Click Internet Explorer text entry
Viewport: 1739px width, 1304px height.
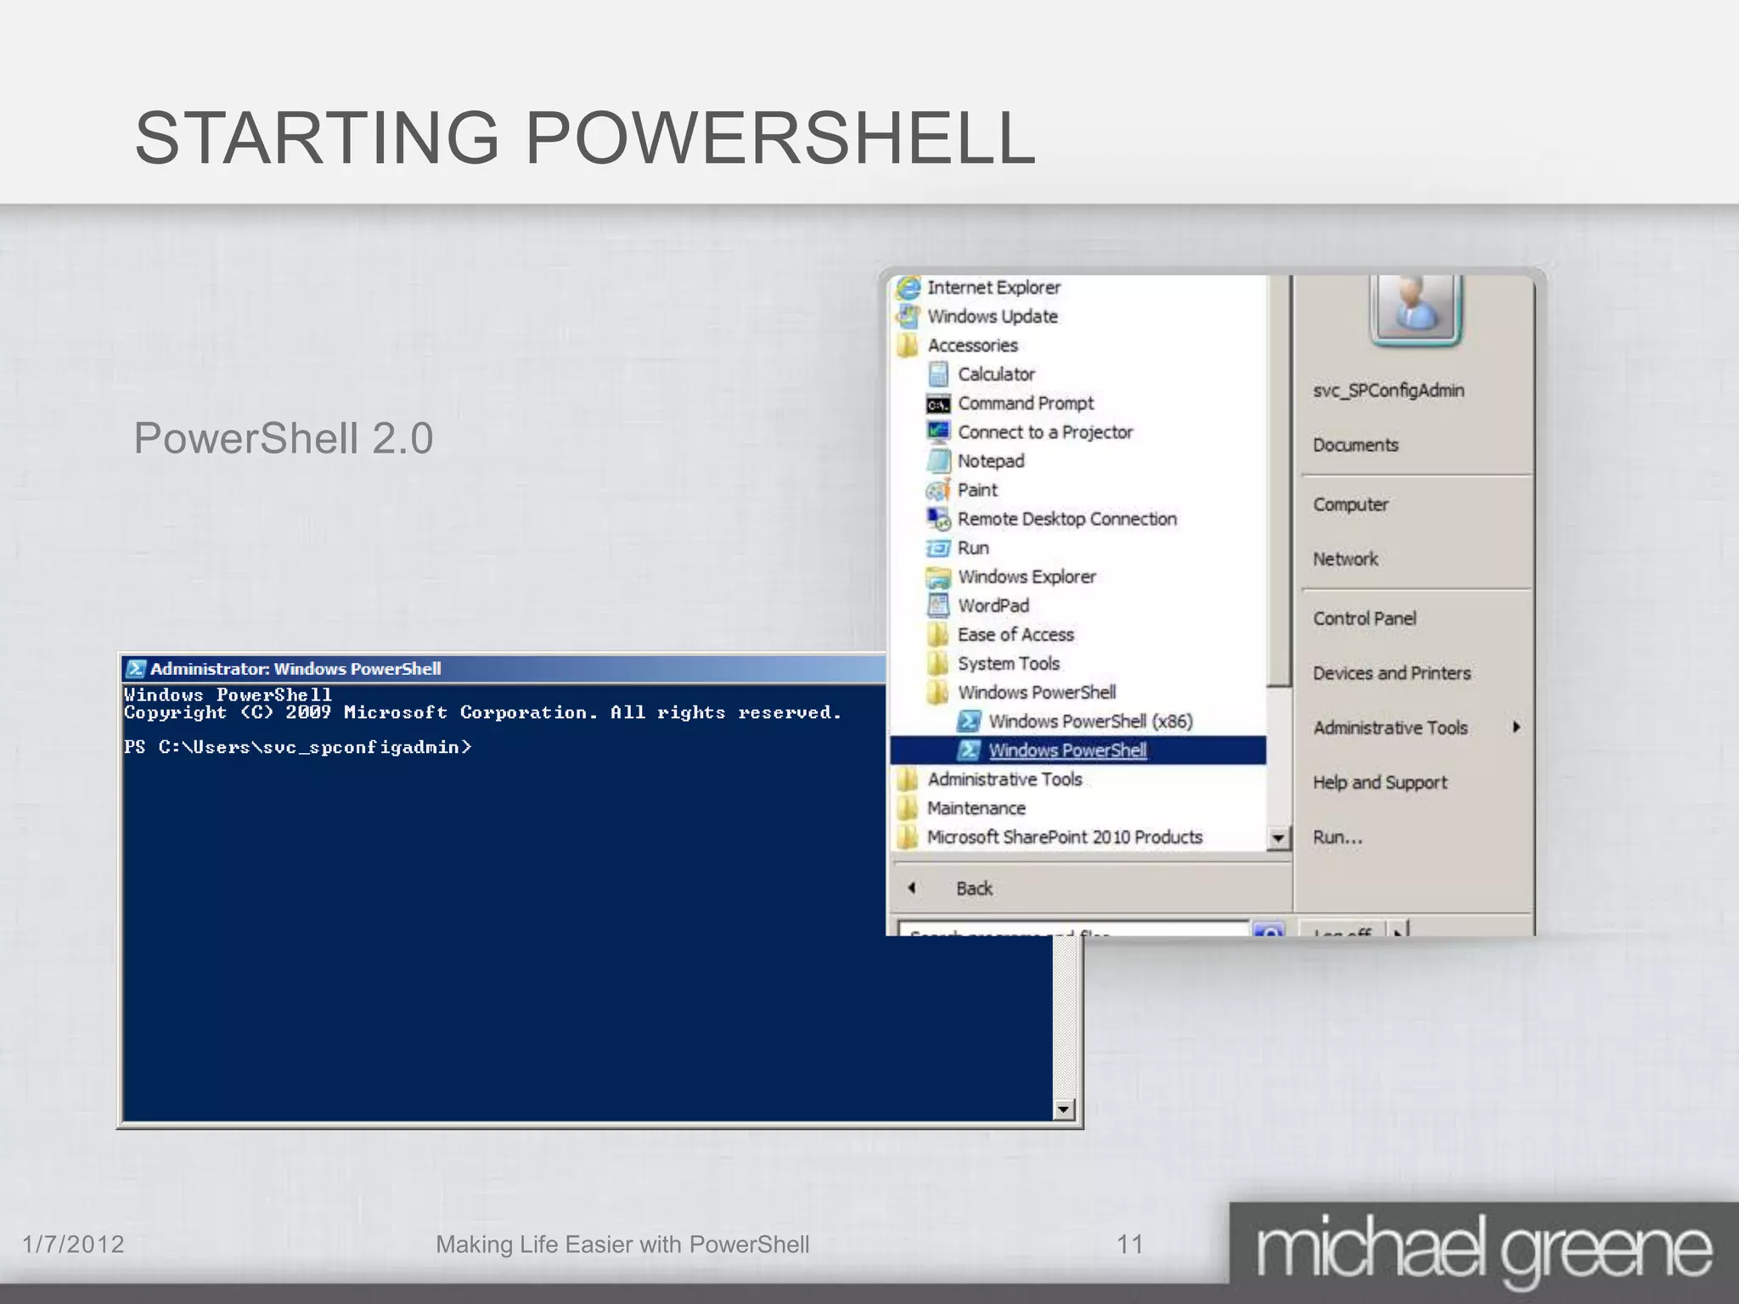pyautogui.click(x=993, y=288)
